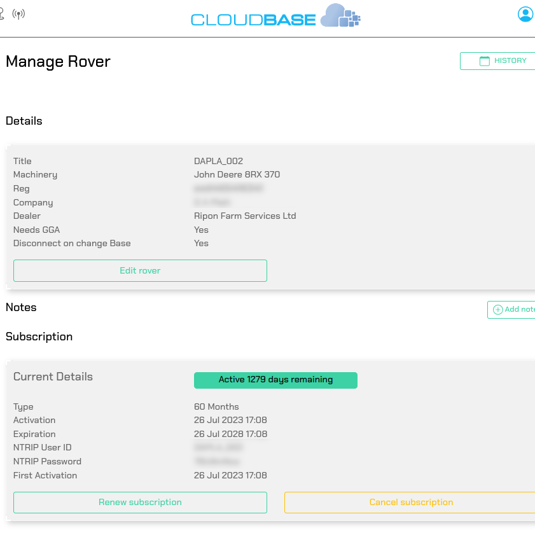Screen dimensions: 535x535
Task: Click the Activation label in Current Details
Action: pyautogui.click(x=34, y=420)
